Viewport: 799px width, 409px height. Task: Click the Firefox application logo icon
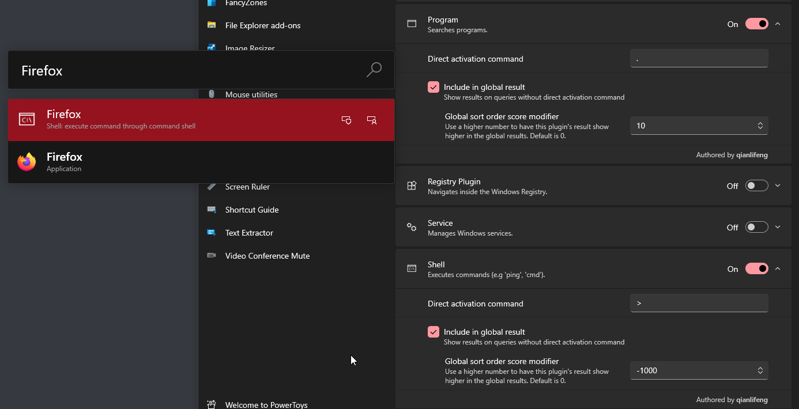(x=27, y=162)
